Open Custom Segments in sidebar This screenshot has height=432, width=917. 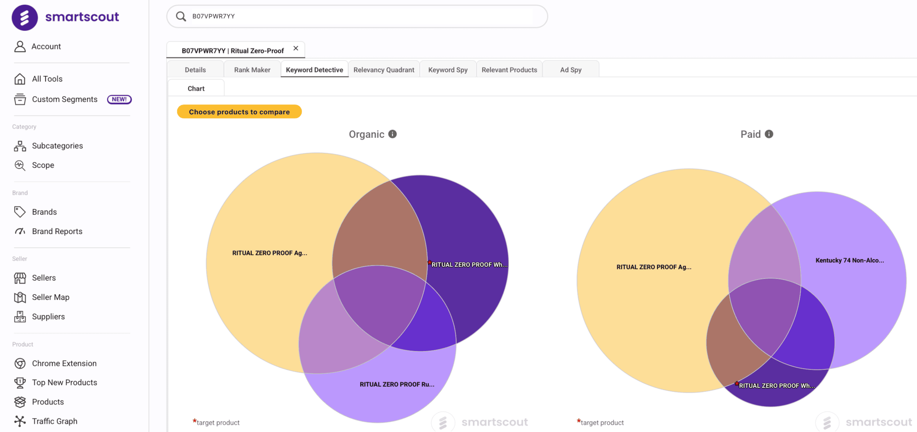(64, 99)
